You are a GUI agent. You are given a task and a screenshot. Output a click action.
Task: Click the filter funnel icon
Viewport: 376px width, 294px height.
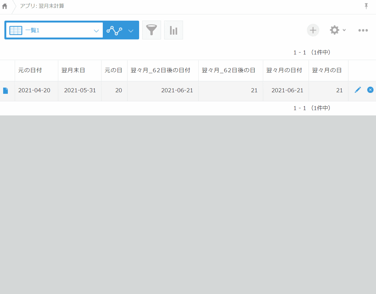coord(152,30)
